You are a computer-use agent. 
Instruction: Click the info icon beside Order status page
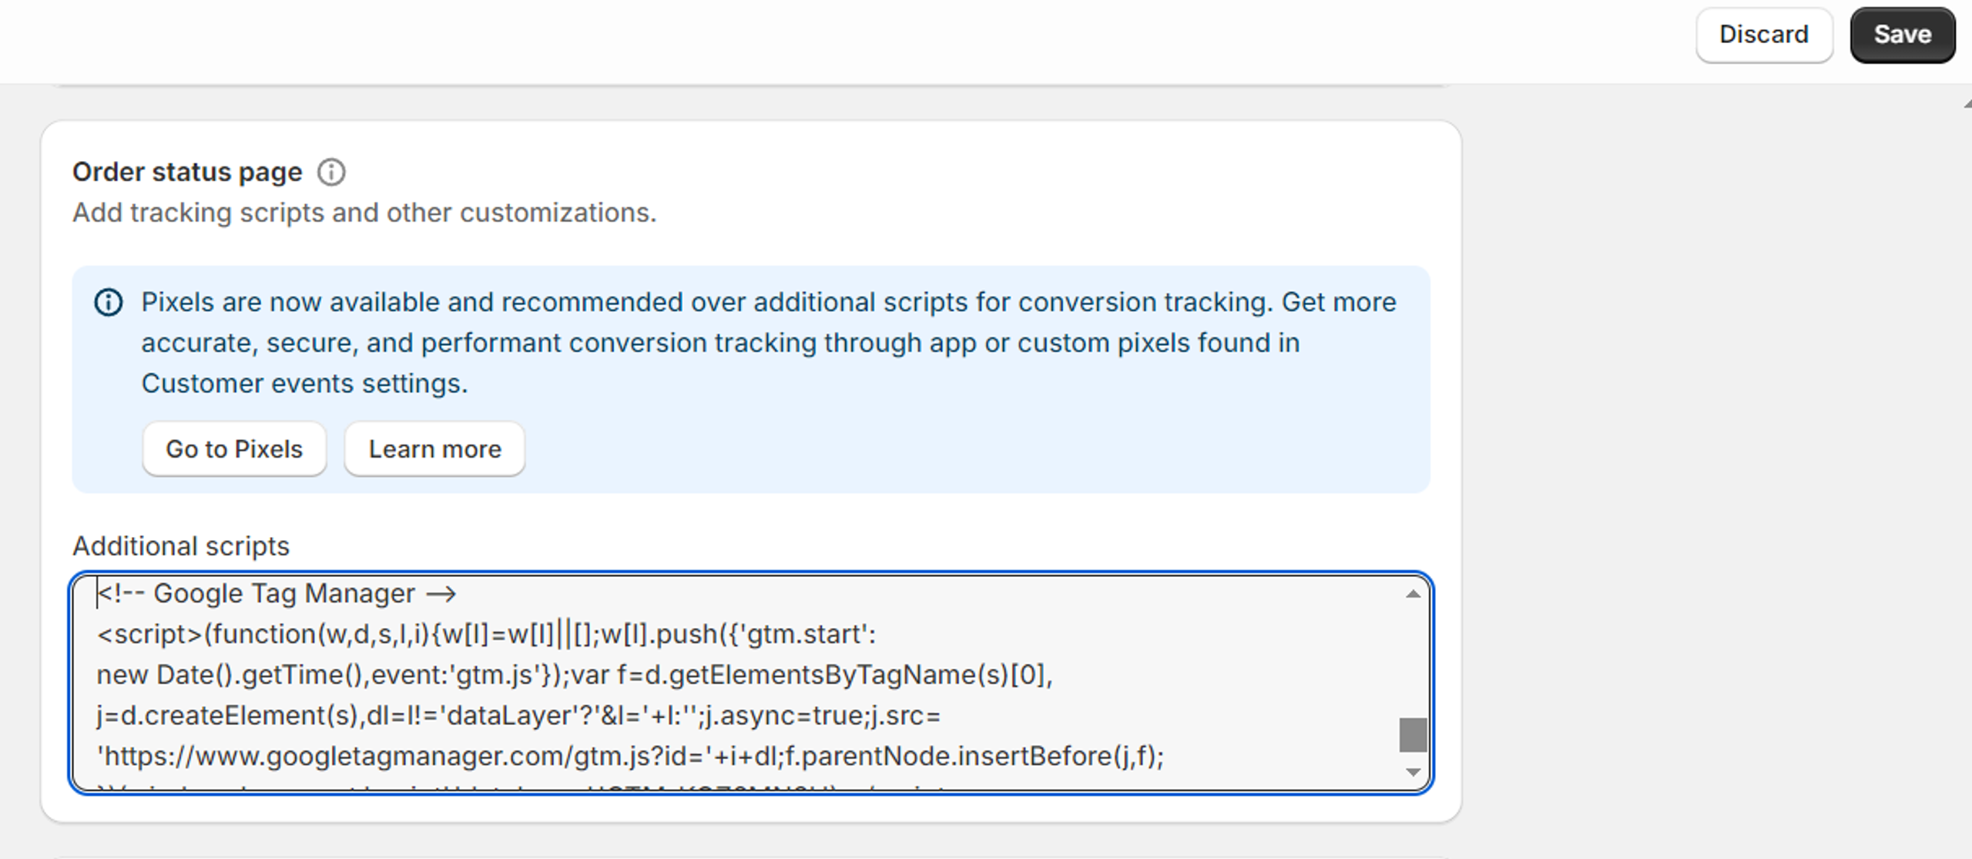tap(331, 172)
